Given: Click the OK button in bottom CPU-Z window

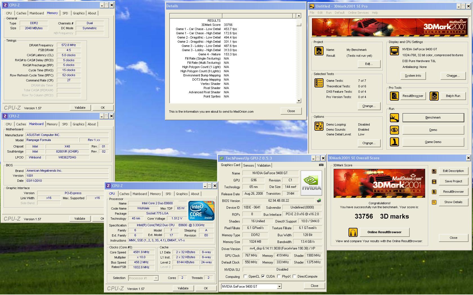Looking at the screenshot, I should click(x=206, y=288).
